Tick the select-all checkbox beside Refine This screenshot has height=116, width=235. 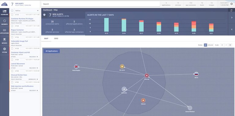tap(12, 11)
